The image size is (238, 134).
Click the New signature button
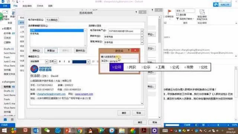51,51
